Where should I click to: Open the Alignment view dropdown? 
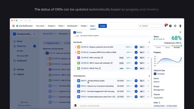click(52, 43)
